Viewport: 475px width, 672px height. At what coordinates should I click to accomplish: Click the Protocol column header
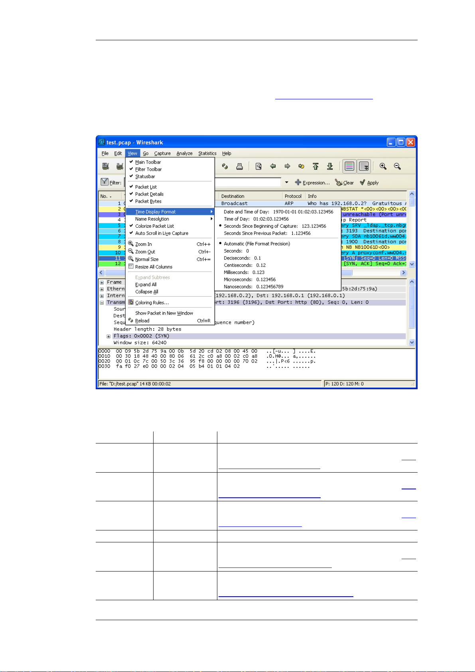point(294,196)
